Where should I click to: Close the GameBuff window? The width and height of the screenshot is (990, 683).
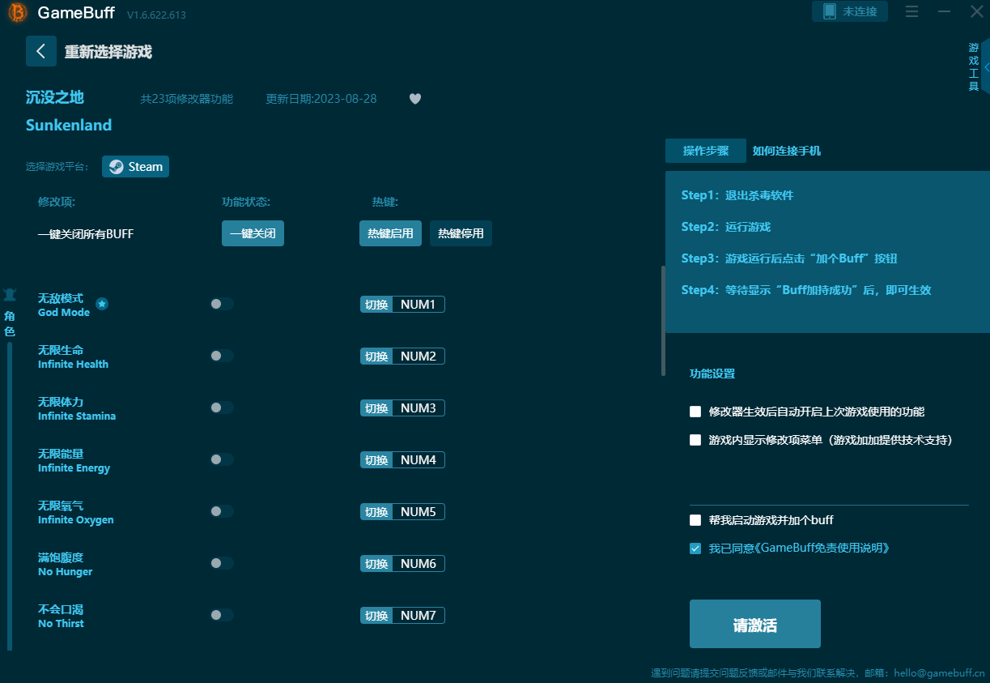pyautogui.click(x=976, y=11)
